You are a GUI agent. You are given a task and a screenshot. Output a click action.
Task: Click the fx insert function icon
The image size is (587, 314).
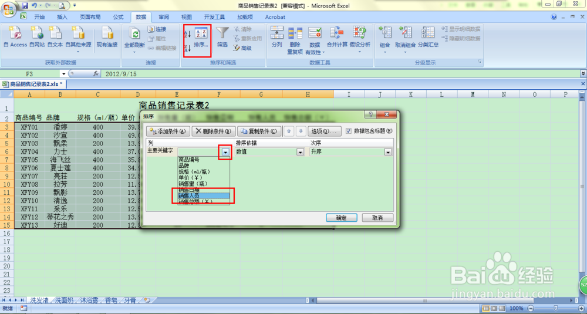click(96, 74)
